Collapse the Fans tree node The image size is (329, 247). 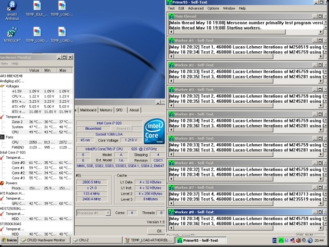(9, 137)
